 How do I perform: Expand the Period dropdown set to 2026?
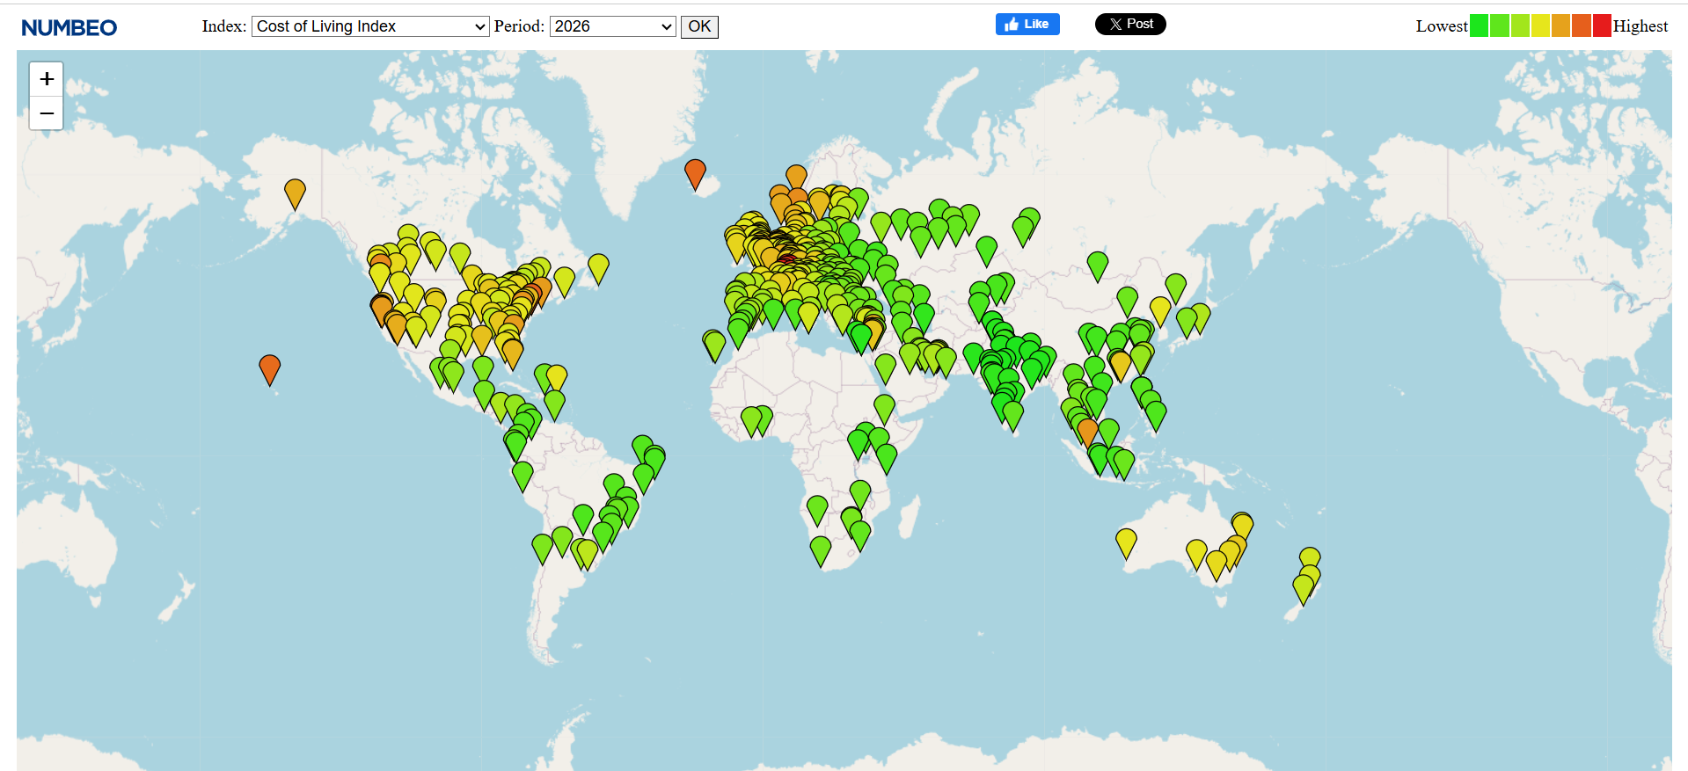612,26
